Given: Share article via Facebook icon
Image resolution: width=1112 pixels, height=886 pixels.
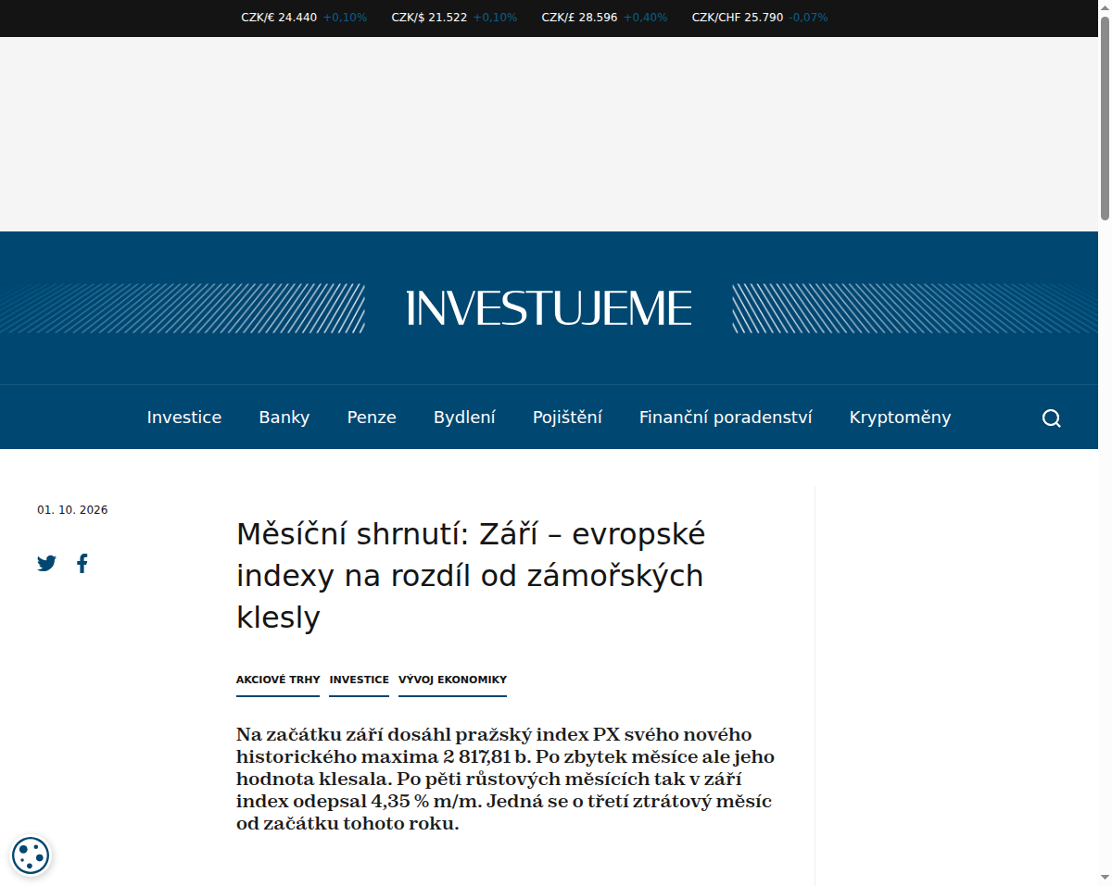Looking at the screenshot, I should pos(82,563).
